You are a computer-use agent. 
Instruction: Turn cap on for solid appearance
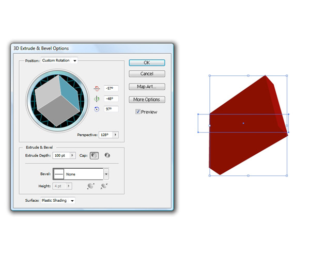click(x=95, y=155)
